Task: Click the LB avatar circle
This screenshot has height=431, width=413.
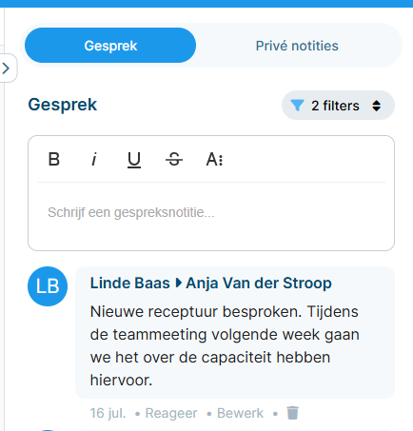Action: (x=48, y=286)
